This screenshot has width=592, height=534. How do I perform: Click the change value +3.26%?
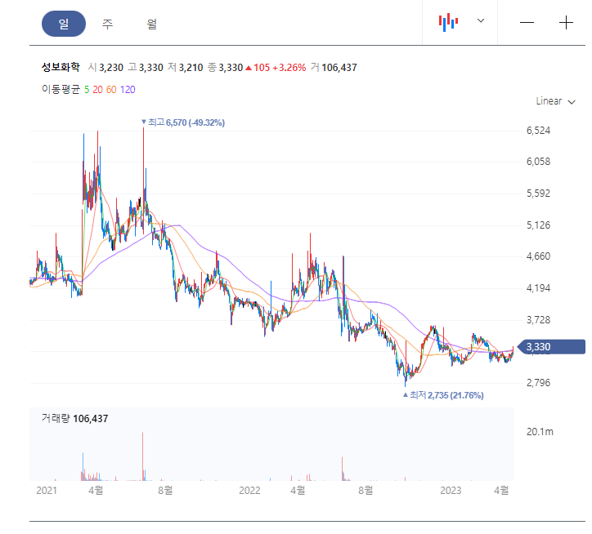[289, 68]
